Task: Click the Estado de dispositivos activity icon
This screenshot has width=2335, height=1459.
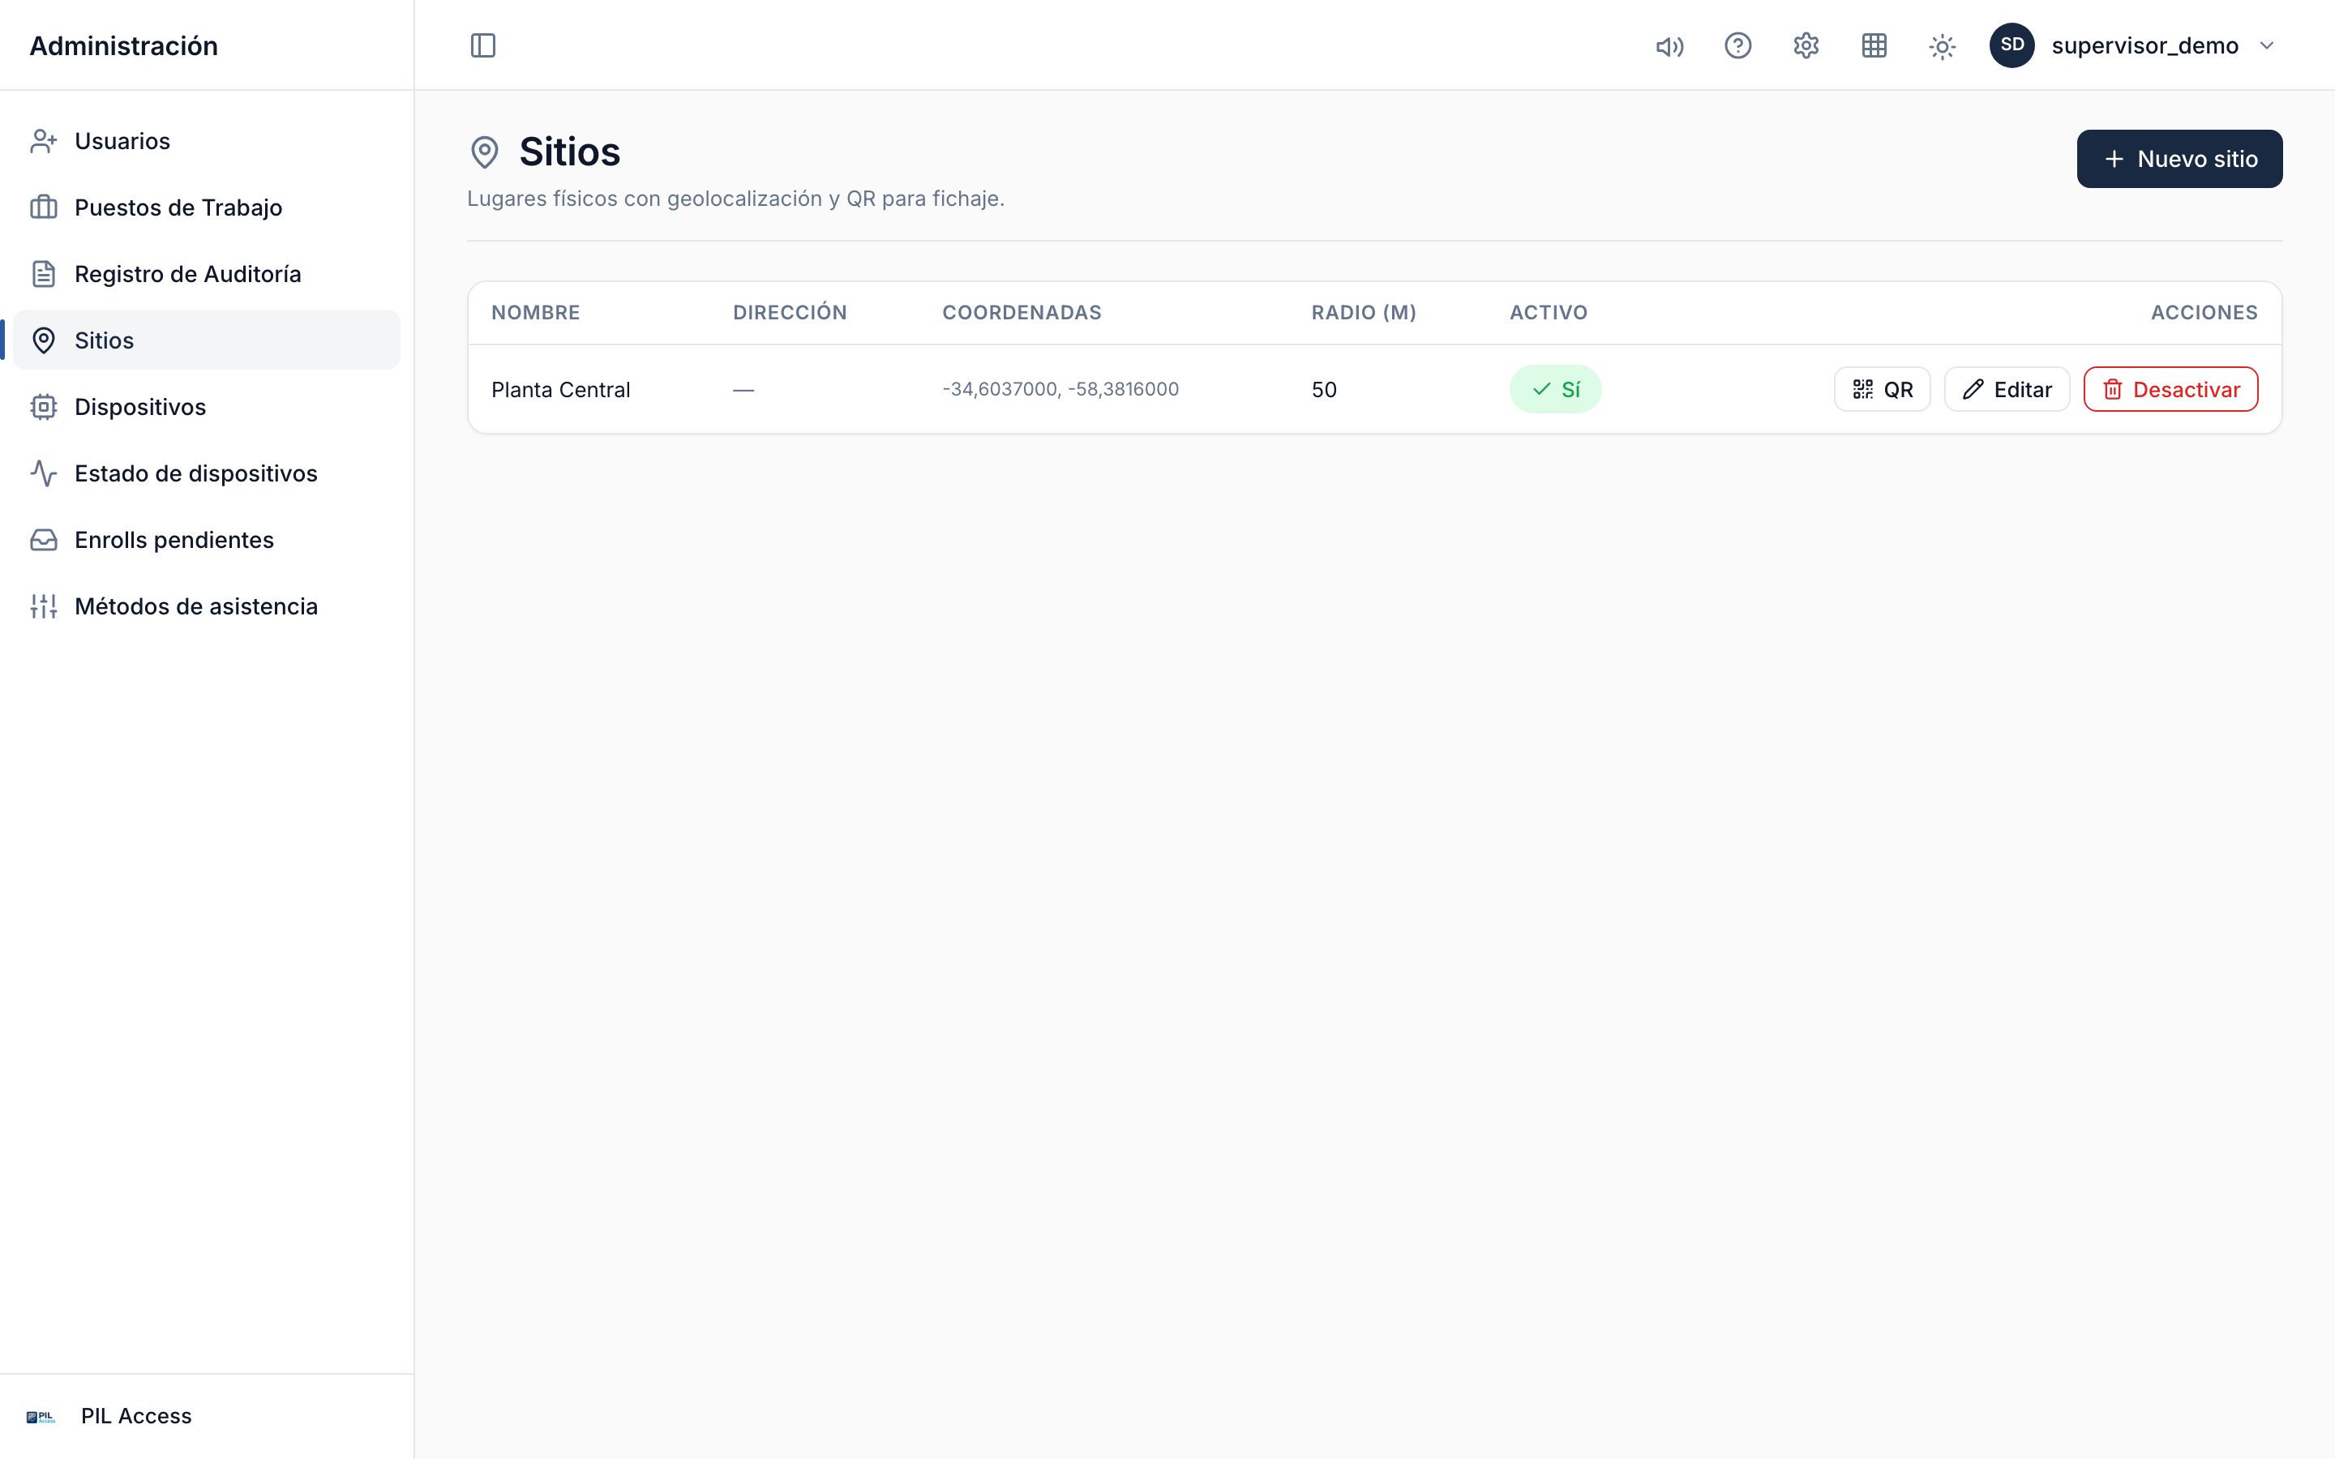Action: tap(44, 474)
